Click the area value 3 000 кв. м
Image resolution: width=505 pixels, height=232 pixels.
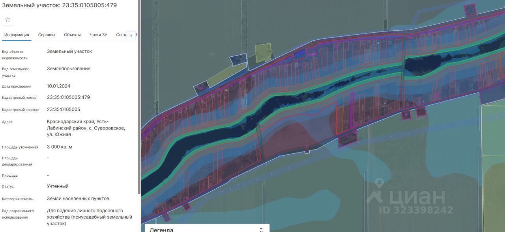pyautogui.click(x=60, y=147)
